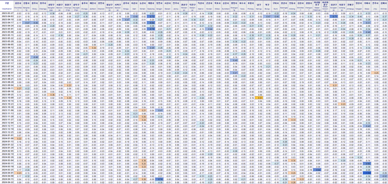Click the Pohang column header
This screenshot has height=184, width=388.
[251, 6]
